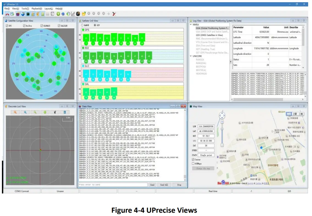Select the GSV radio button
Image resolution: width=312 pixels, height=216 pixels.
click(x=95, y=25)
